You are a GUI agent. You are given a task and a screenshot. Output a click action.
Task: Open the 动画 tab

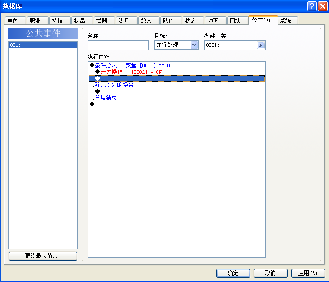pyautogui.click(x=215, y=20)
